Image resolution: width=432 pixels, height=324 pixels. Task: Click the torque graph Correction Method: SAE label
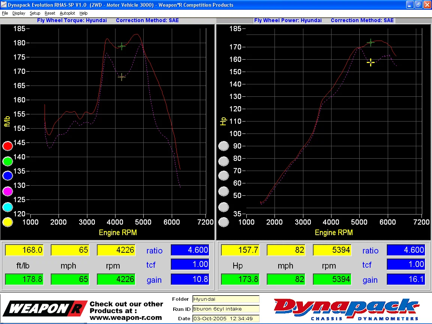point(147,20)
